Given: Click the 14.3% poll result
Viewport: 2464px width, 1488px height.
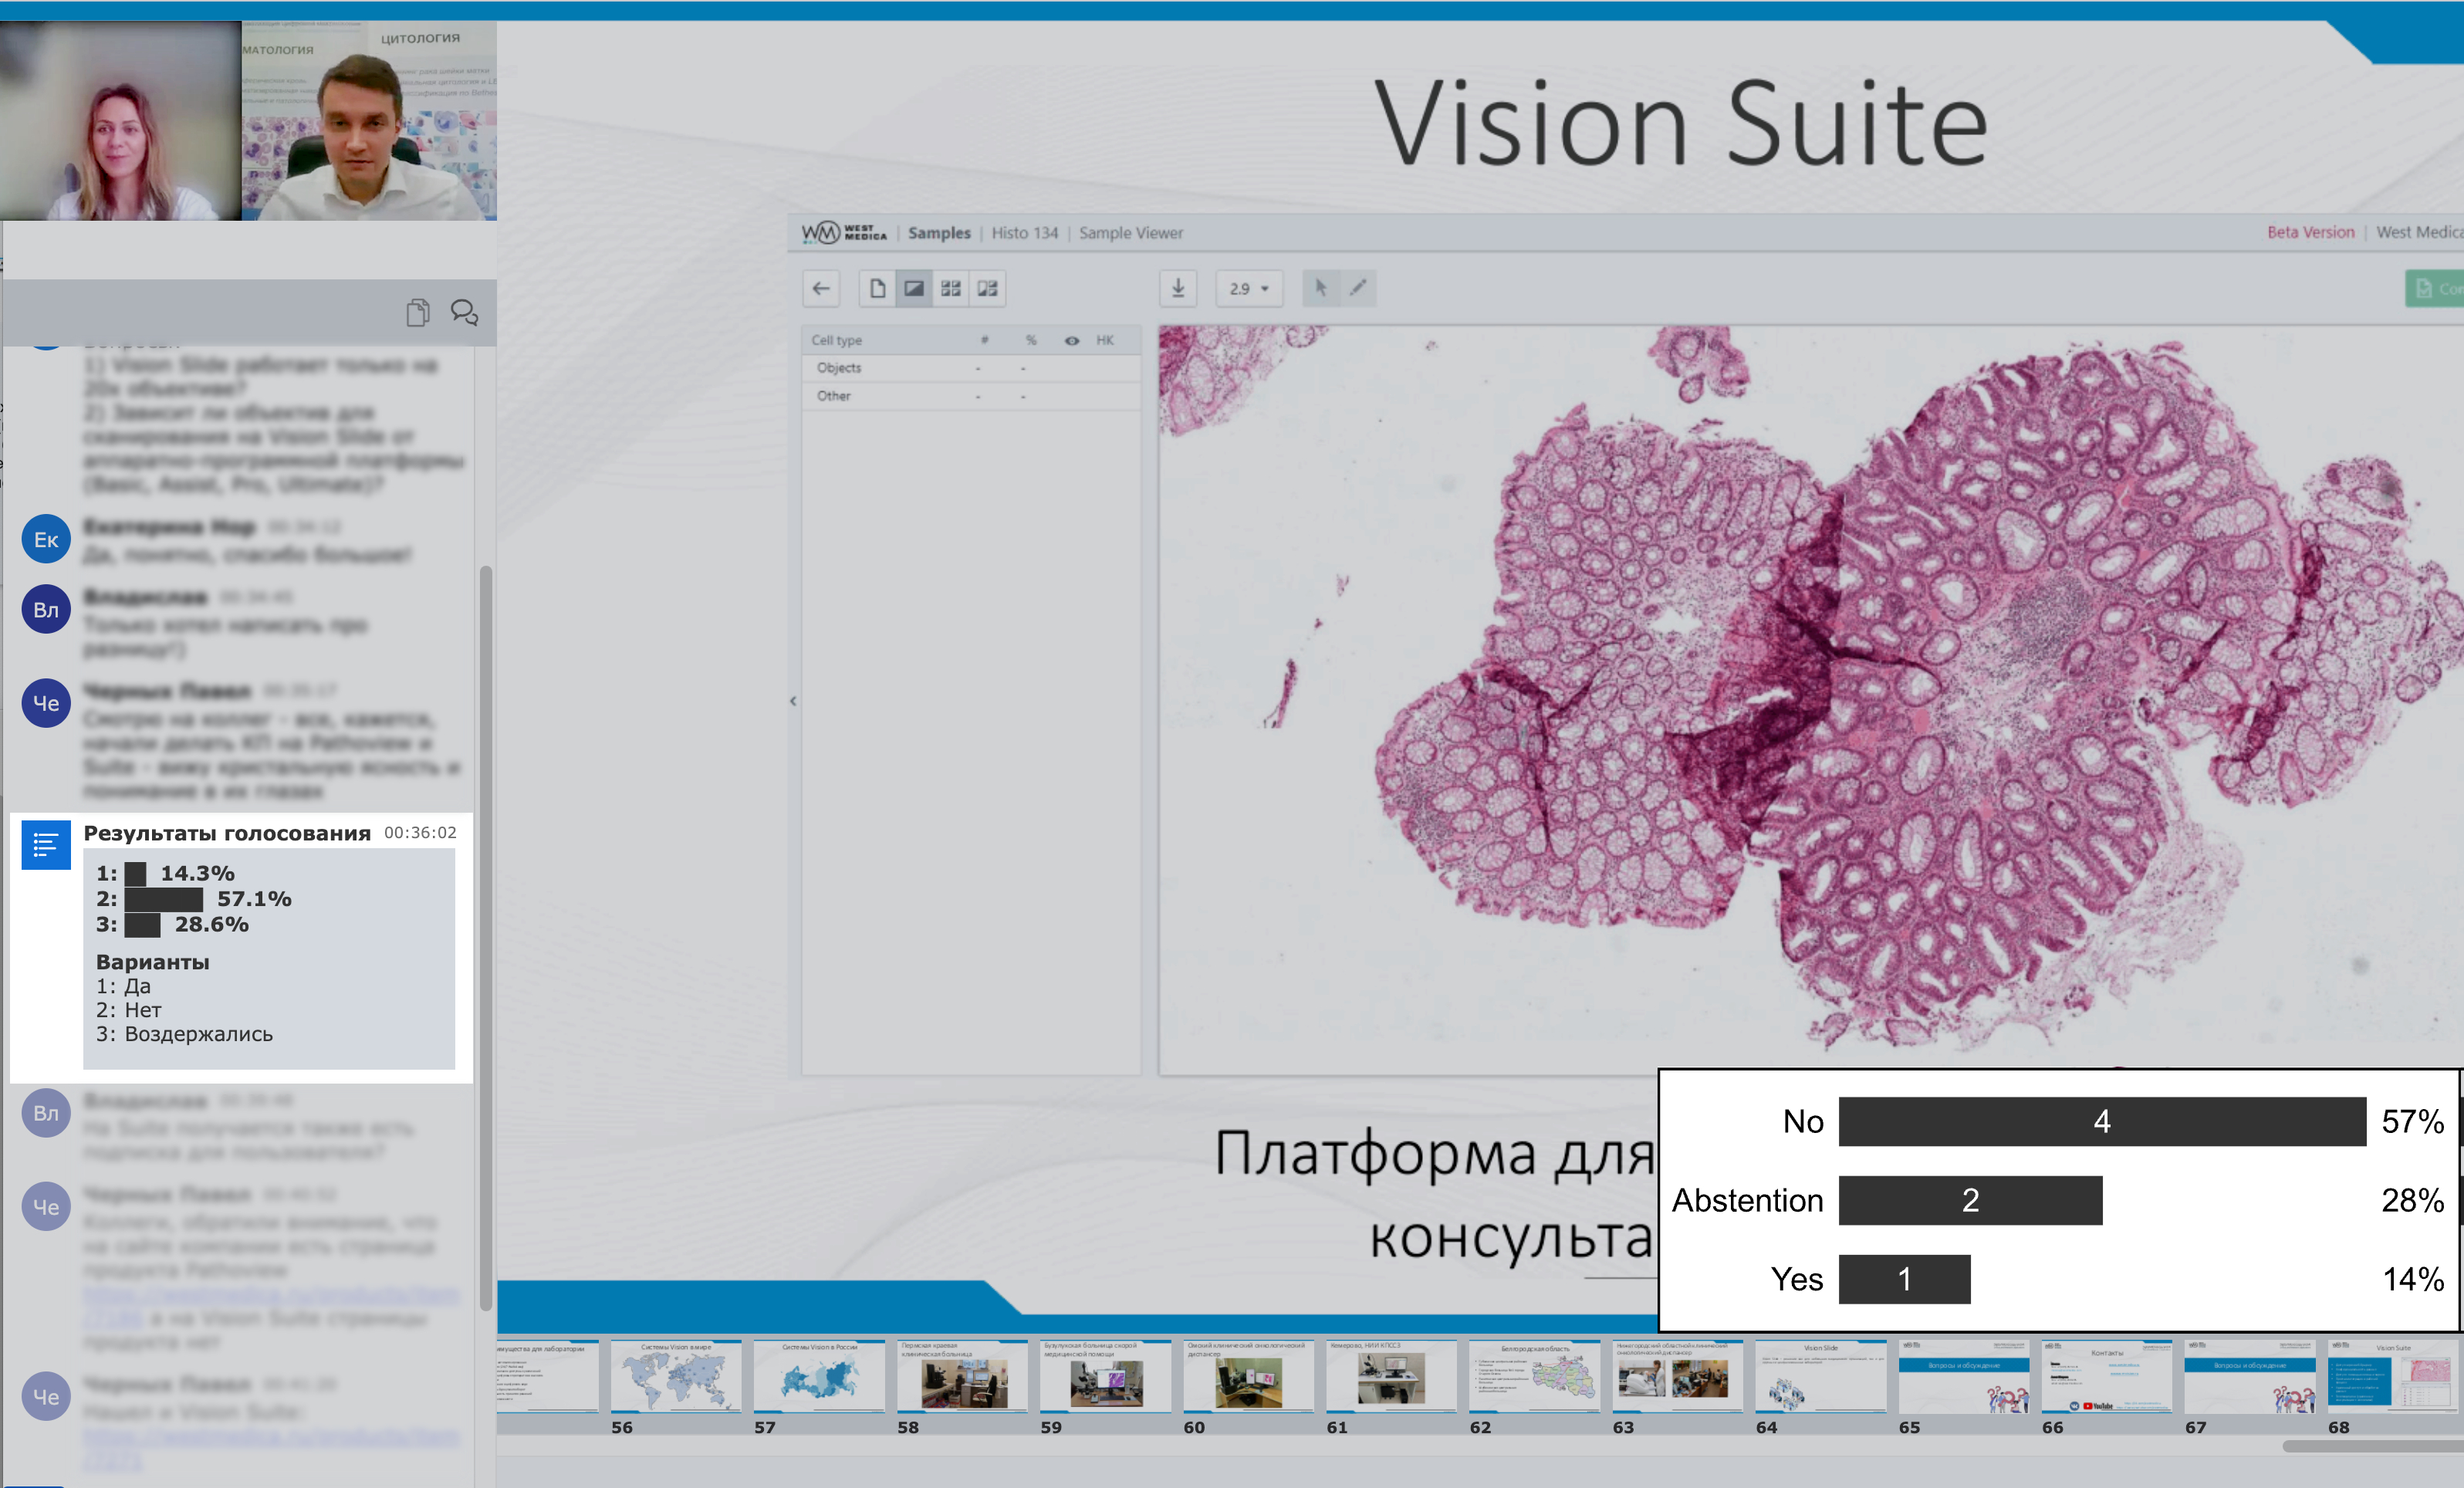Looking at the screenshot, I should pyautogui.click(x=198, y=873).
